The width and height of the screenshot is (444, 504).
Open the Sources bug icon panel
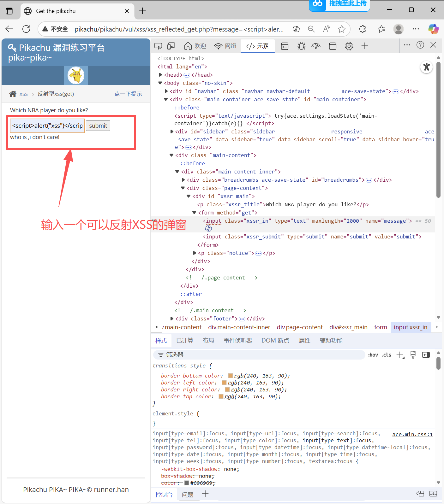point(301,46)
